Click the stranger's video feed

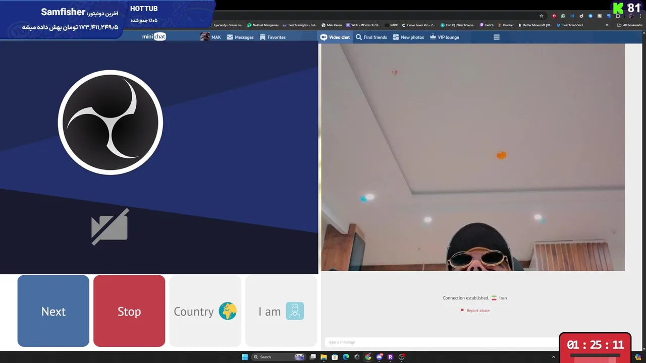tap(473, 157)
